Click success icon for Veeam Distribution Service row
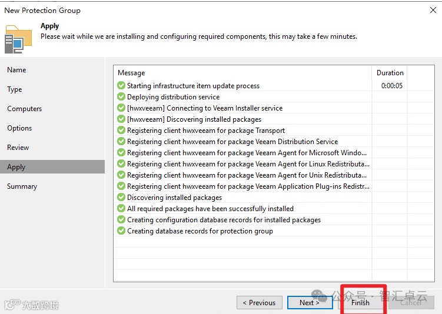 coord(121,141)
